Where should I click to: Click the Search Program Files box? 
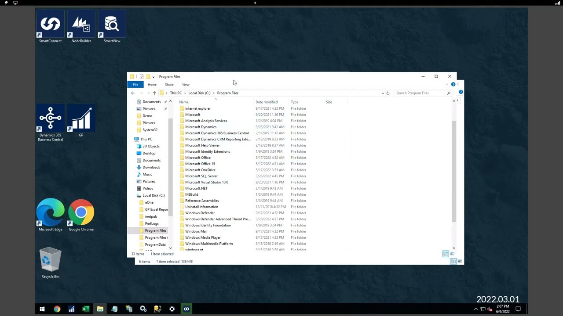click(423, 93)
